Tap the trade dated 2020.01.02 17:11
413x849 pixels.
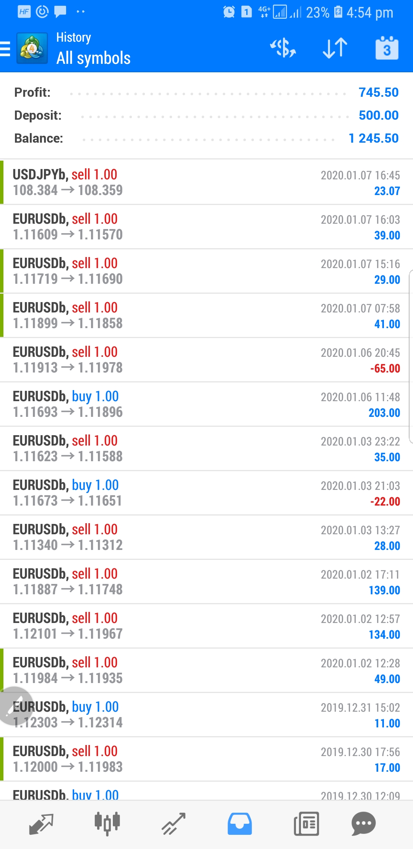pos(206,581)
